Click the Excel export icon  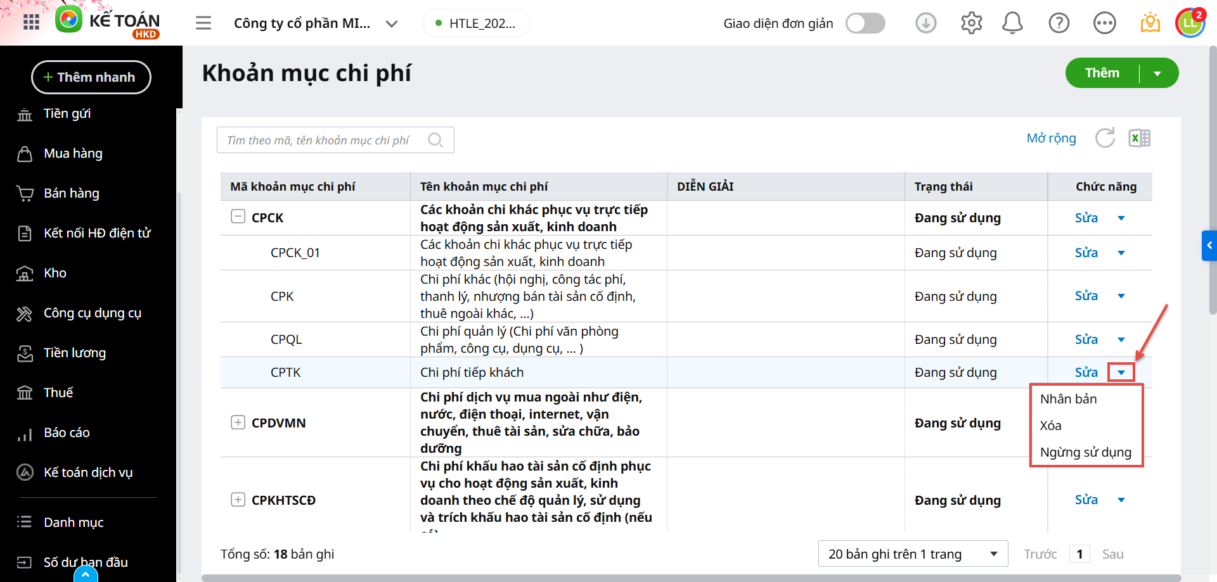point(1139,138)
